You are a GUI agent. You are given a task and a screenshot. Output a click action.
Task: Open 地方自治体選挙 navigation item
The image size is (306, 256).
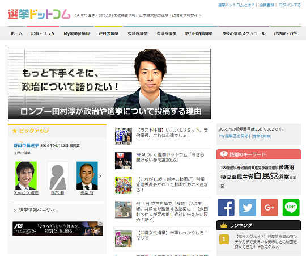[199, 33]
